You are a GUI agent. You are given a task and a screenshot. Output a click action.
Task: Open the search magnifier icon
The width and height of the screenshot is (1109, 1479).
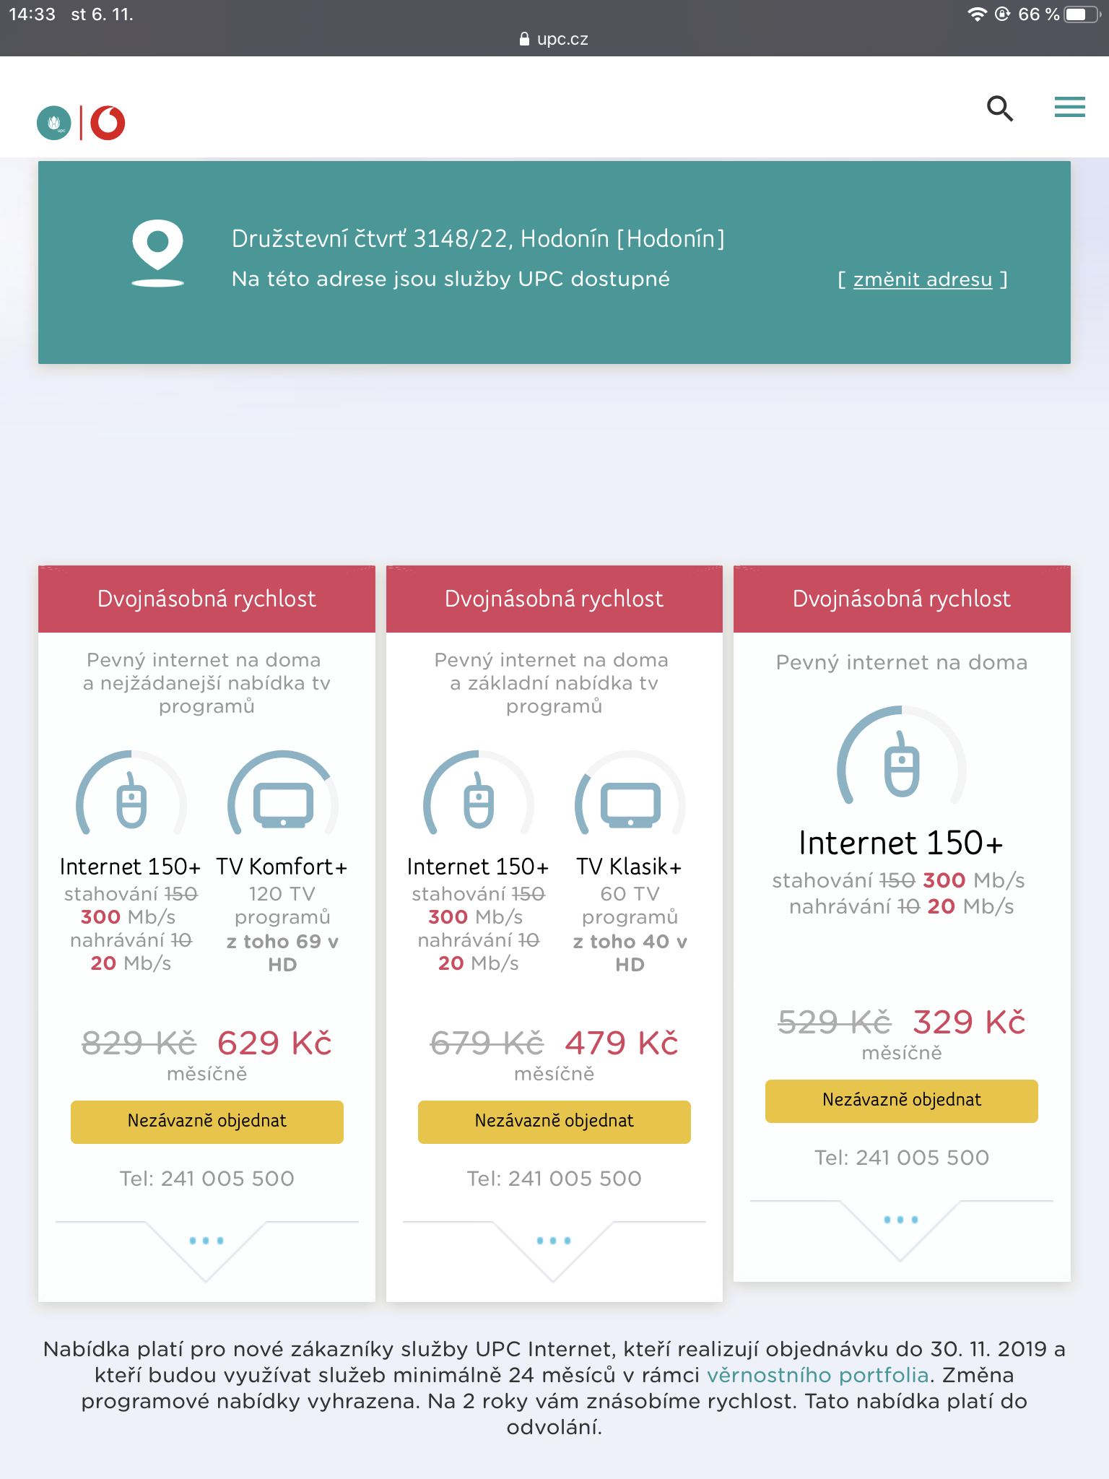[1000, 108]
